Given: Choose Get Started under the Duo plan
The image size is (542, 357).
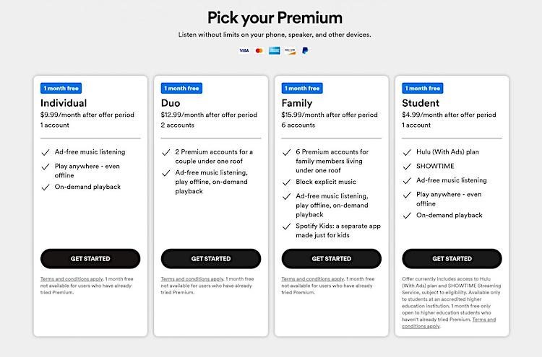Looking at the screenshot, I should click(x=211, y=259).
